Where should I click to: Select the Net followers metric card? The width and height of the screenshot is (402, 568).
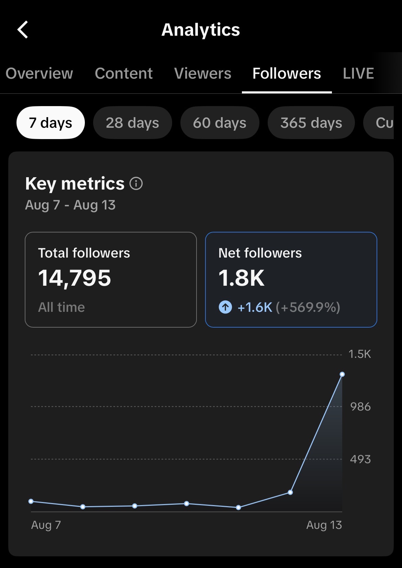point(291,280)
